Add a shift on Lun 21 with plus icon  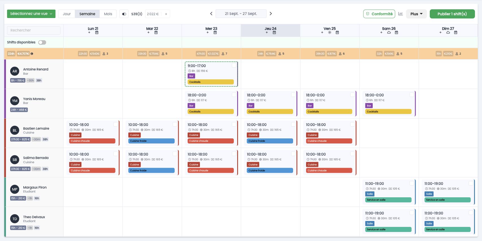point(89,32)
